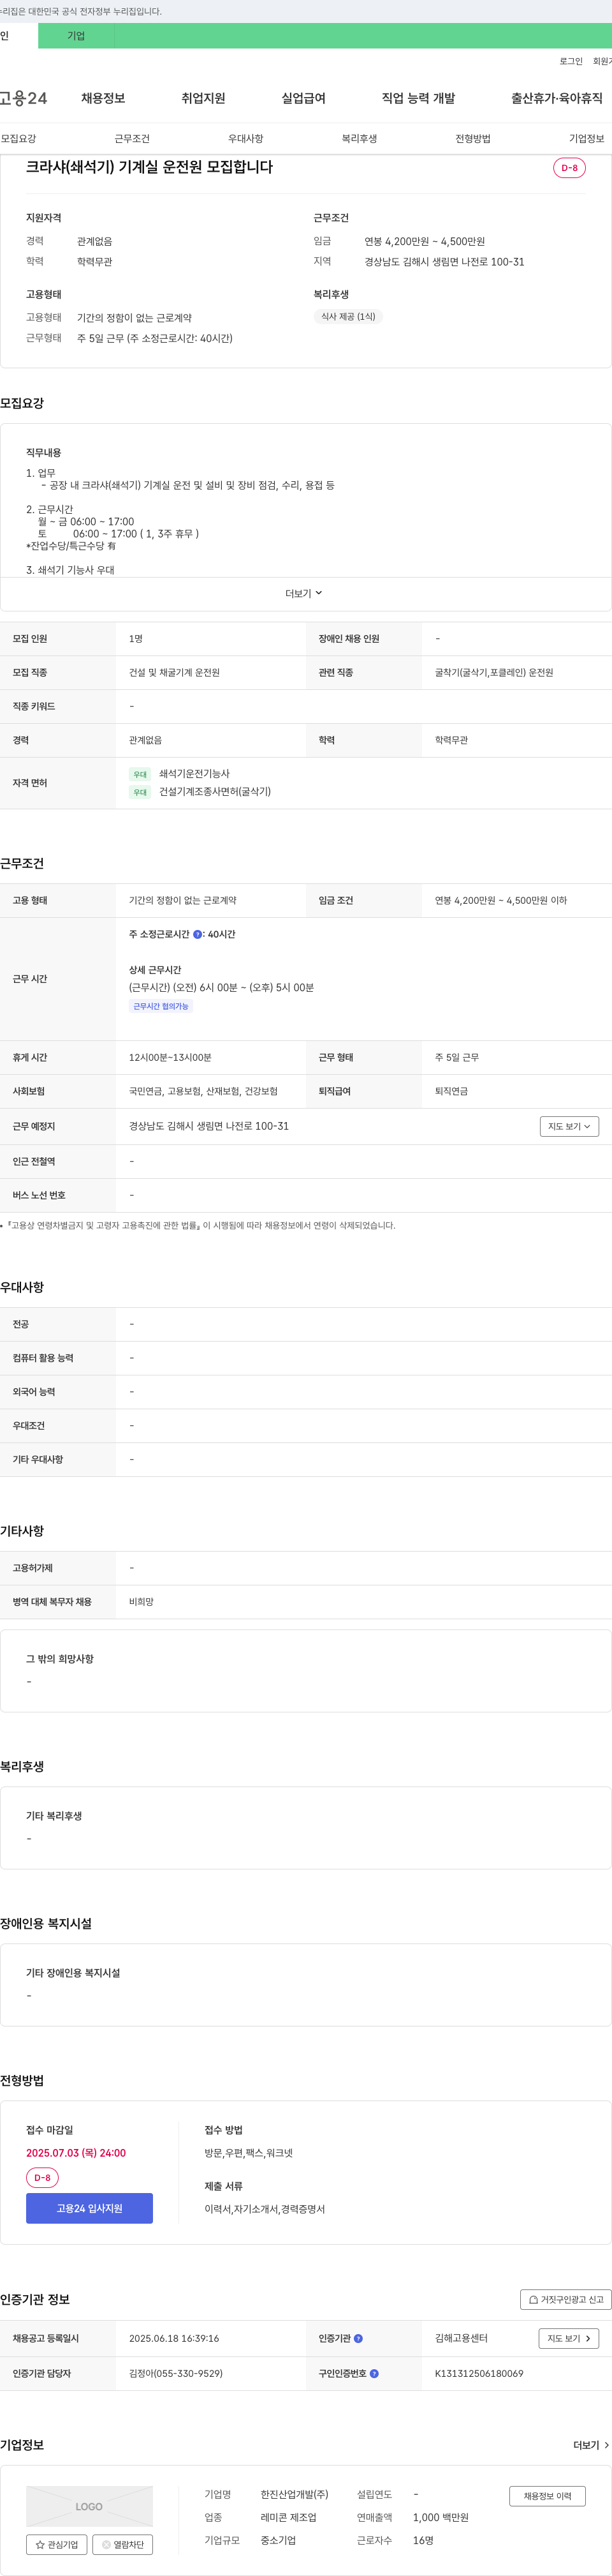
Task: Click the info icon next to 인증기관
Action: (358, 2338)
